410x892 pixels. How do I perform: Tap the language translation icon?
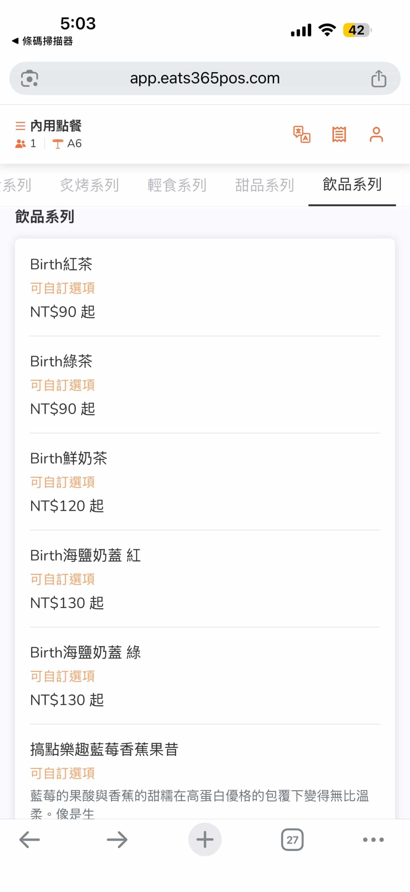302,134
